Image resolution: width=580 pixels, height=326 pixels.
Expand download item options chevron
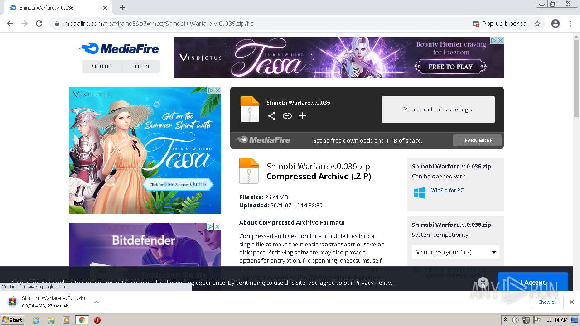click(96, 302)
